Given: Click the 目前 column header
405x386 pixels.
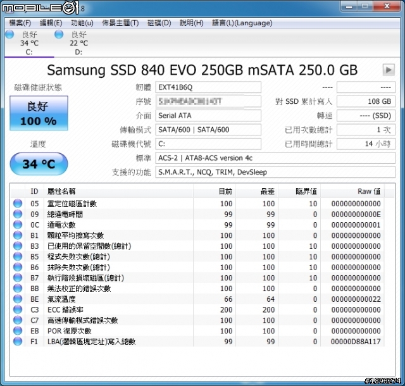Looking at the screenshot, I should click(215, 192).
